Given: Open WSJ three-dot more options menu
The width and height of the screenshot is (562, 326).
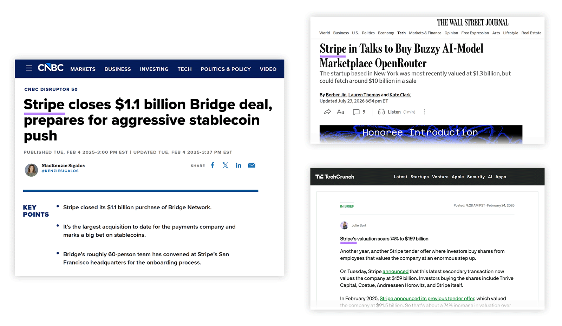Looking at the screenshot, I should tap(424, 112).
